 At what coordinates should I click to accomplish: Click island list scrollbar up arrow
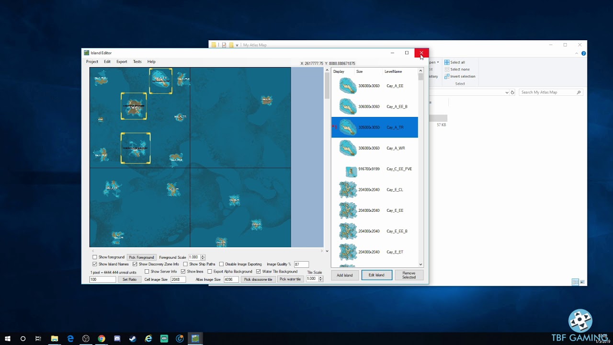click(x=420, y=70)
